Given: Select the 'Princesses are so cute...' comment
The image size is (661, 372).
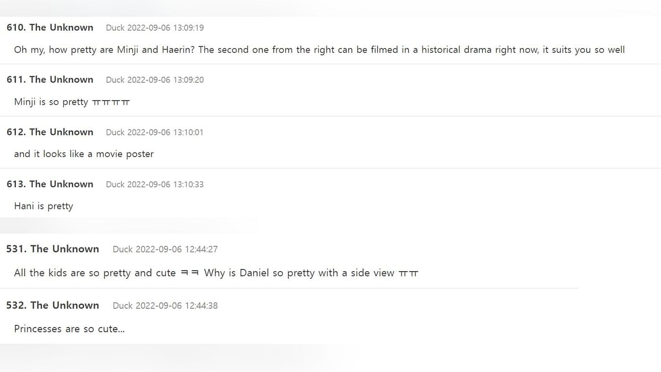Looking at the screenshot, I should point(69,328).
